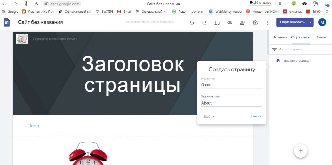The height and width of the screenshot is (165, 332).
Task: Switch to the Страницы tab
Action: [x=301, y=37]
